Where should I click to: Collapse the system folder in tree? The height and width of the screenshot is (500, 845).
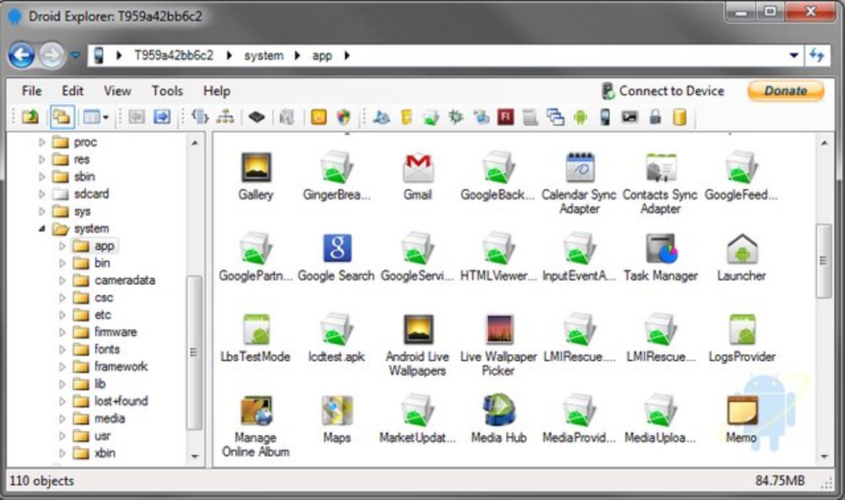pos(42,229)
